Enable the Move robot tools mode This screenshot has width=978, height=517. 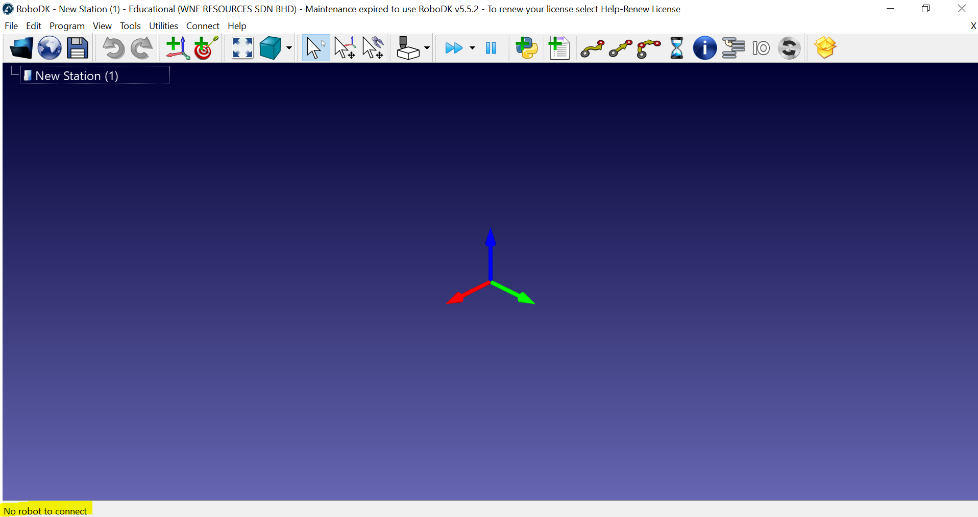point(373,48)
